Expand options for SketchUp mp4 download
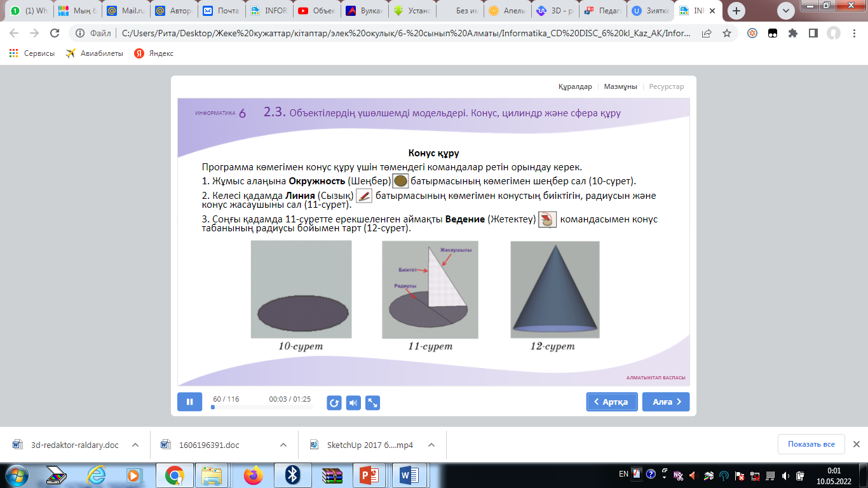 pyautogui.click(x=431, y=445)
